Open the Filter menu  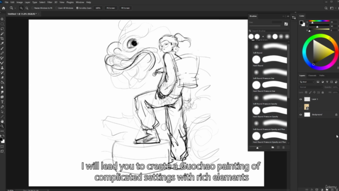pyautogui.click(x=50, y=2)
